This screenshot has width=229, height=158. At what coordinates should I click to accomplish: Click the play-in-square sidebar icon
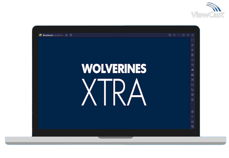pyautogui.click(x=192, y=55)
